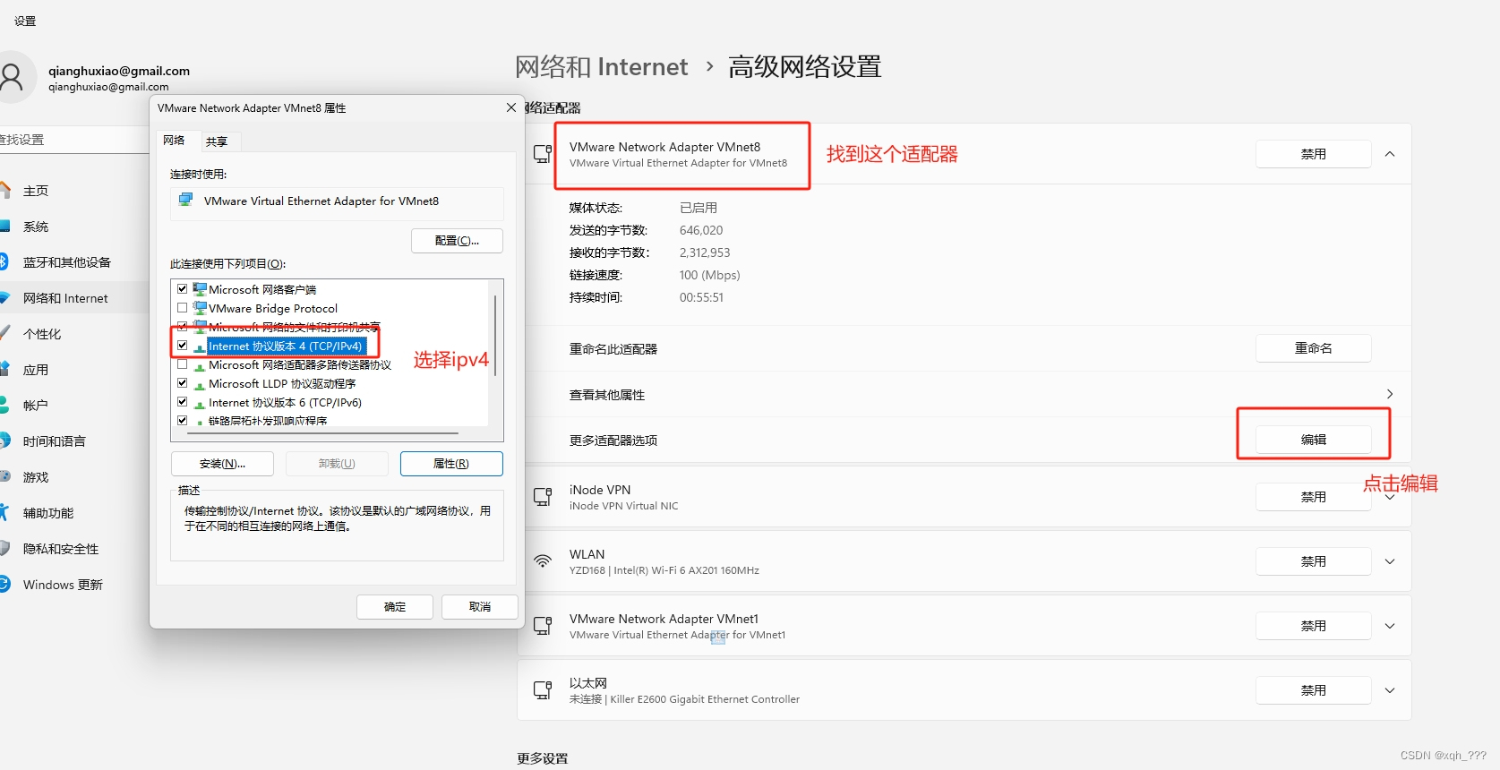Screen dimensions: 1500x770
Task: Toggle Microsoft 网络适配器多路传送器协议 checkbox
Action: (x=183, y=364)
